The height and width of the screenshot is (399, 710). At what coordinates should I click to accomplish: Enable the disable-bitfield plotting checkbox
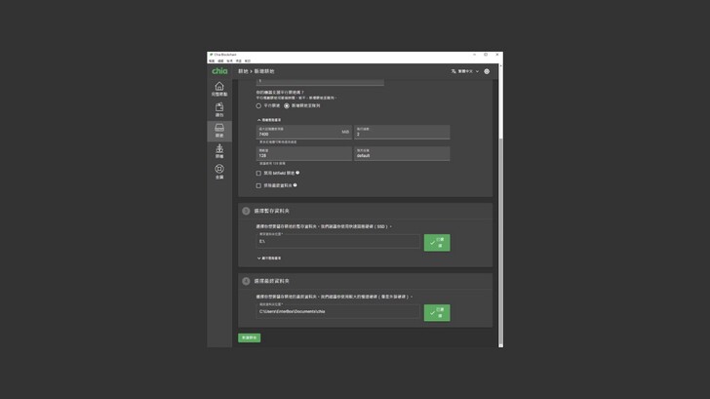(258, 174)
